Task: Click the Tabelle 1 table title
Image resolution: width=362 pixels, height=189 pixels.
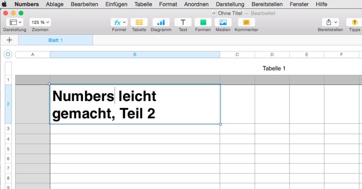Action: (x=274, y=68)
